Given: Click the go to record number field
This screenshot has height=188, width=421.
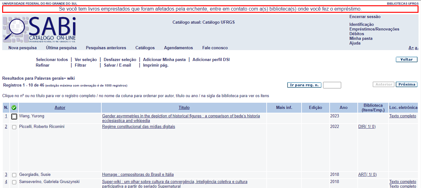Looking at the screenshot, I should tap(332, 85).
